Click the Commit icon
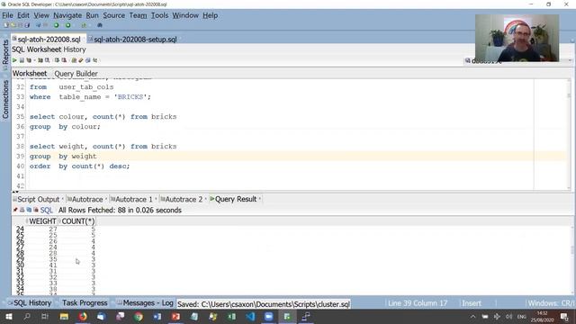Viewport: 576px width, 324px height. (57, 60)
